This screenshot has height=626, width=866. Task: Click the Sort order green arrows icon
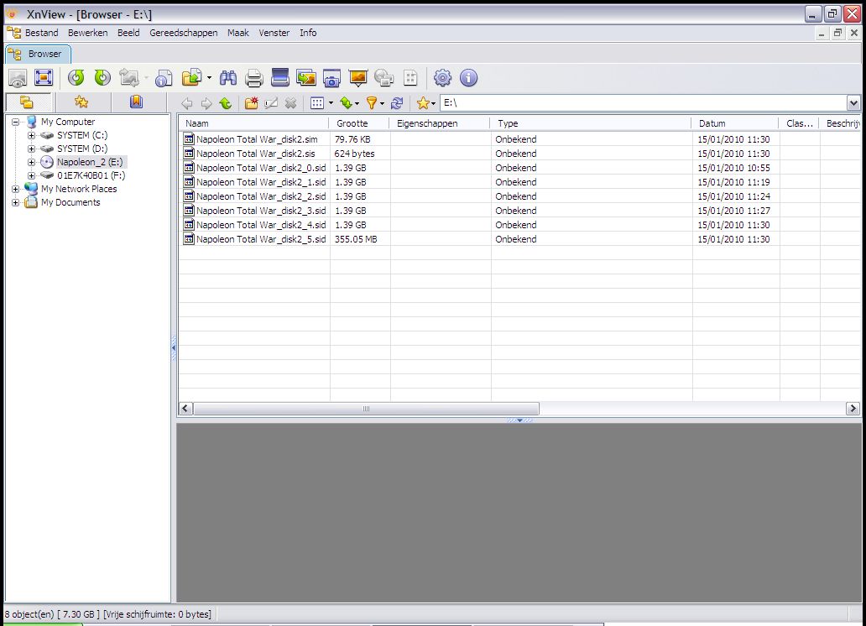[x=347, y=103]
